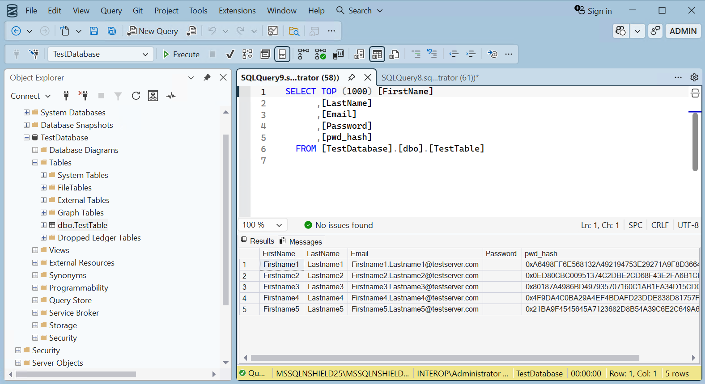Click the Results tab

click(258, 241)
